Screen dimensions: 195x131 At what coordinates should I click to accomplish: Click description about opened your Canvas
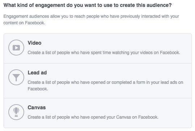(93, 117)
